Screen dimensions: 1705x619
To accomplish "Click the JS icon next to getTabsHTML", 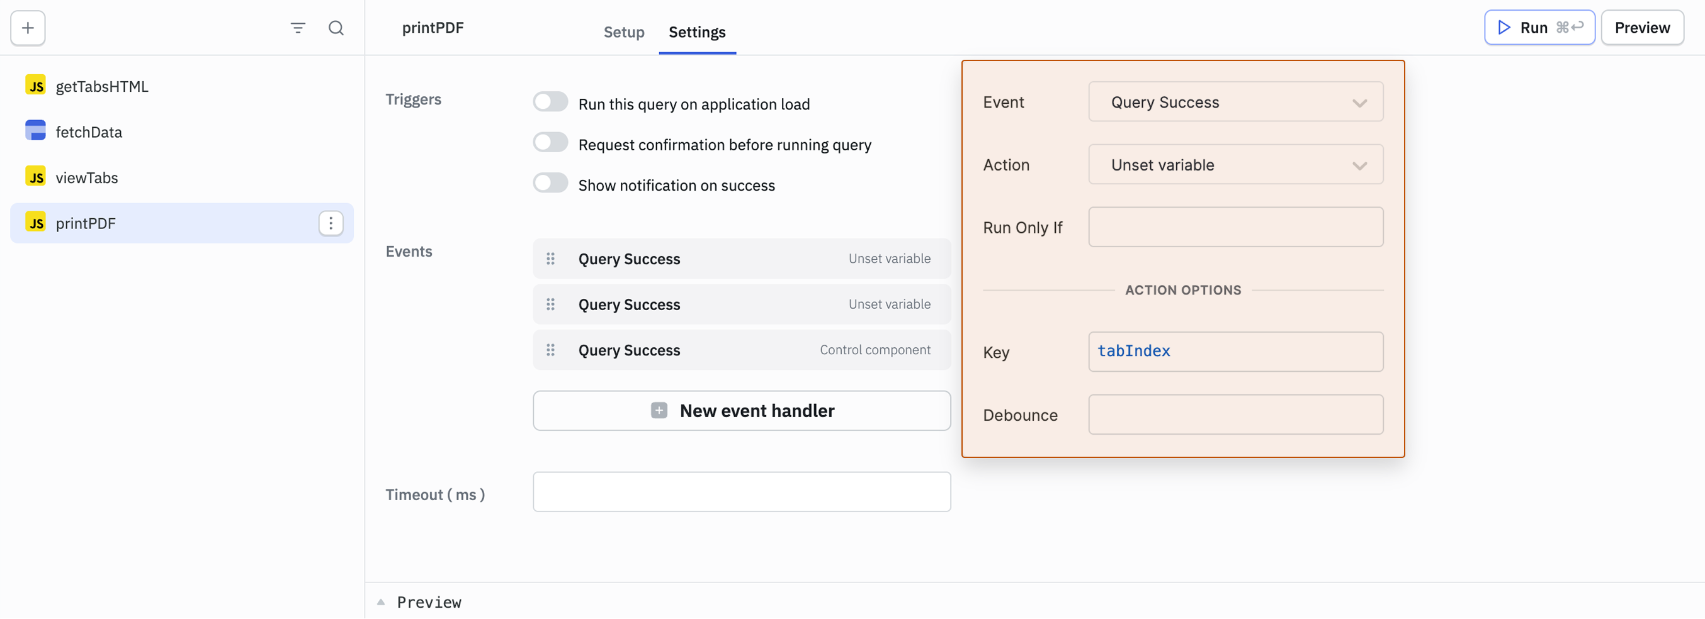I will (x=36, y=86).
